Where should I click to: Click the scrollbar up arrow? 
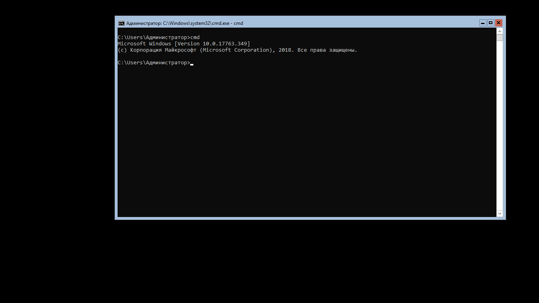coord(500,31)
